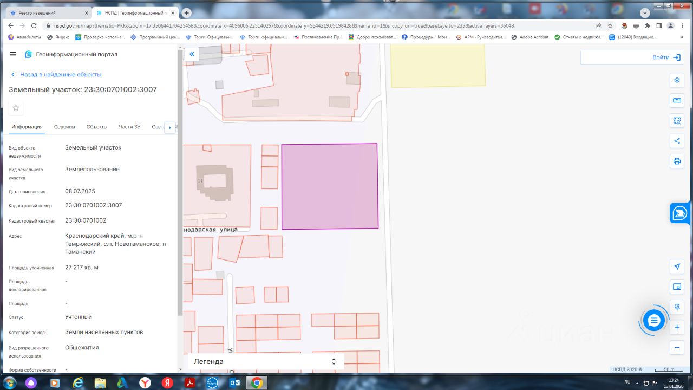
Task: Open the Добро пожаловать bookmark
Action: point(372,37)
